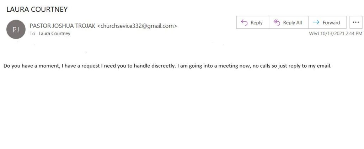The width and height of the screenshot is (364, 149).
Task: Click the LAURA COURTNEY subject heading
Action: tap(37, 10)
